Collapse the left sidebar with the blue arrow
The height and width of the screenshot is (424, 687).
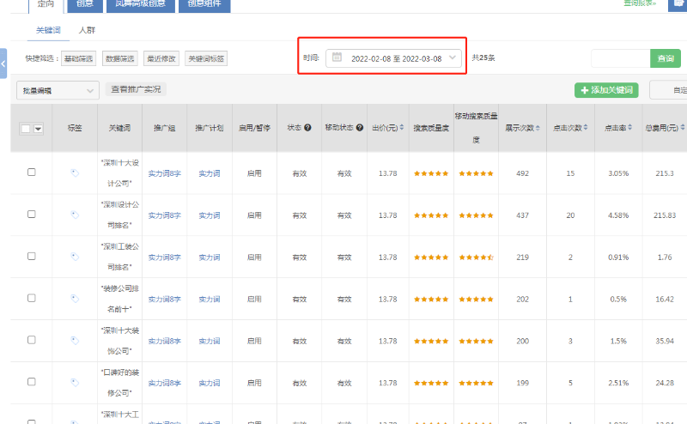pyautogui.click(x=3, y=64)
